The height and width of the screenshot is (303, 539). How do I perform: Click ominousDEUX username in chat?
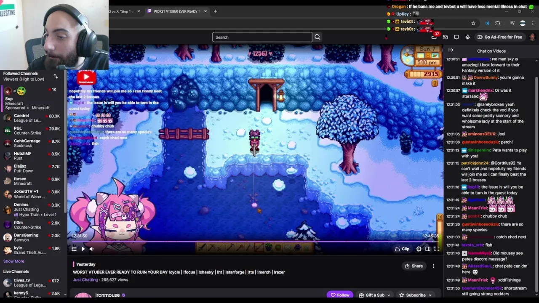point(481,134)
